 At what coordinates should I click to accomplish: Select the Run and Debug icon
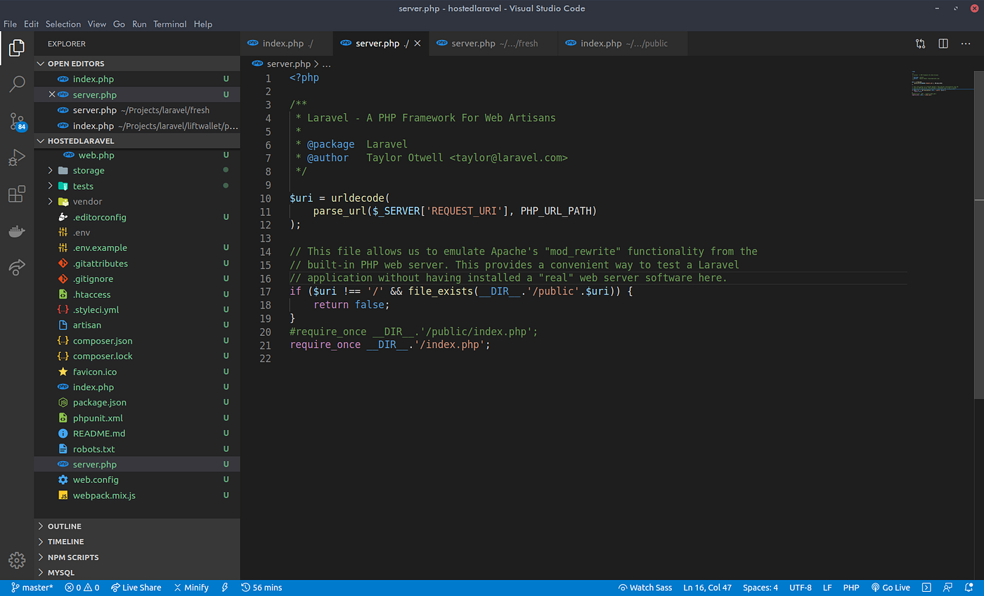pos(17,157)
